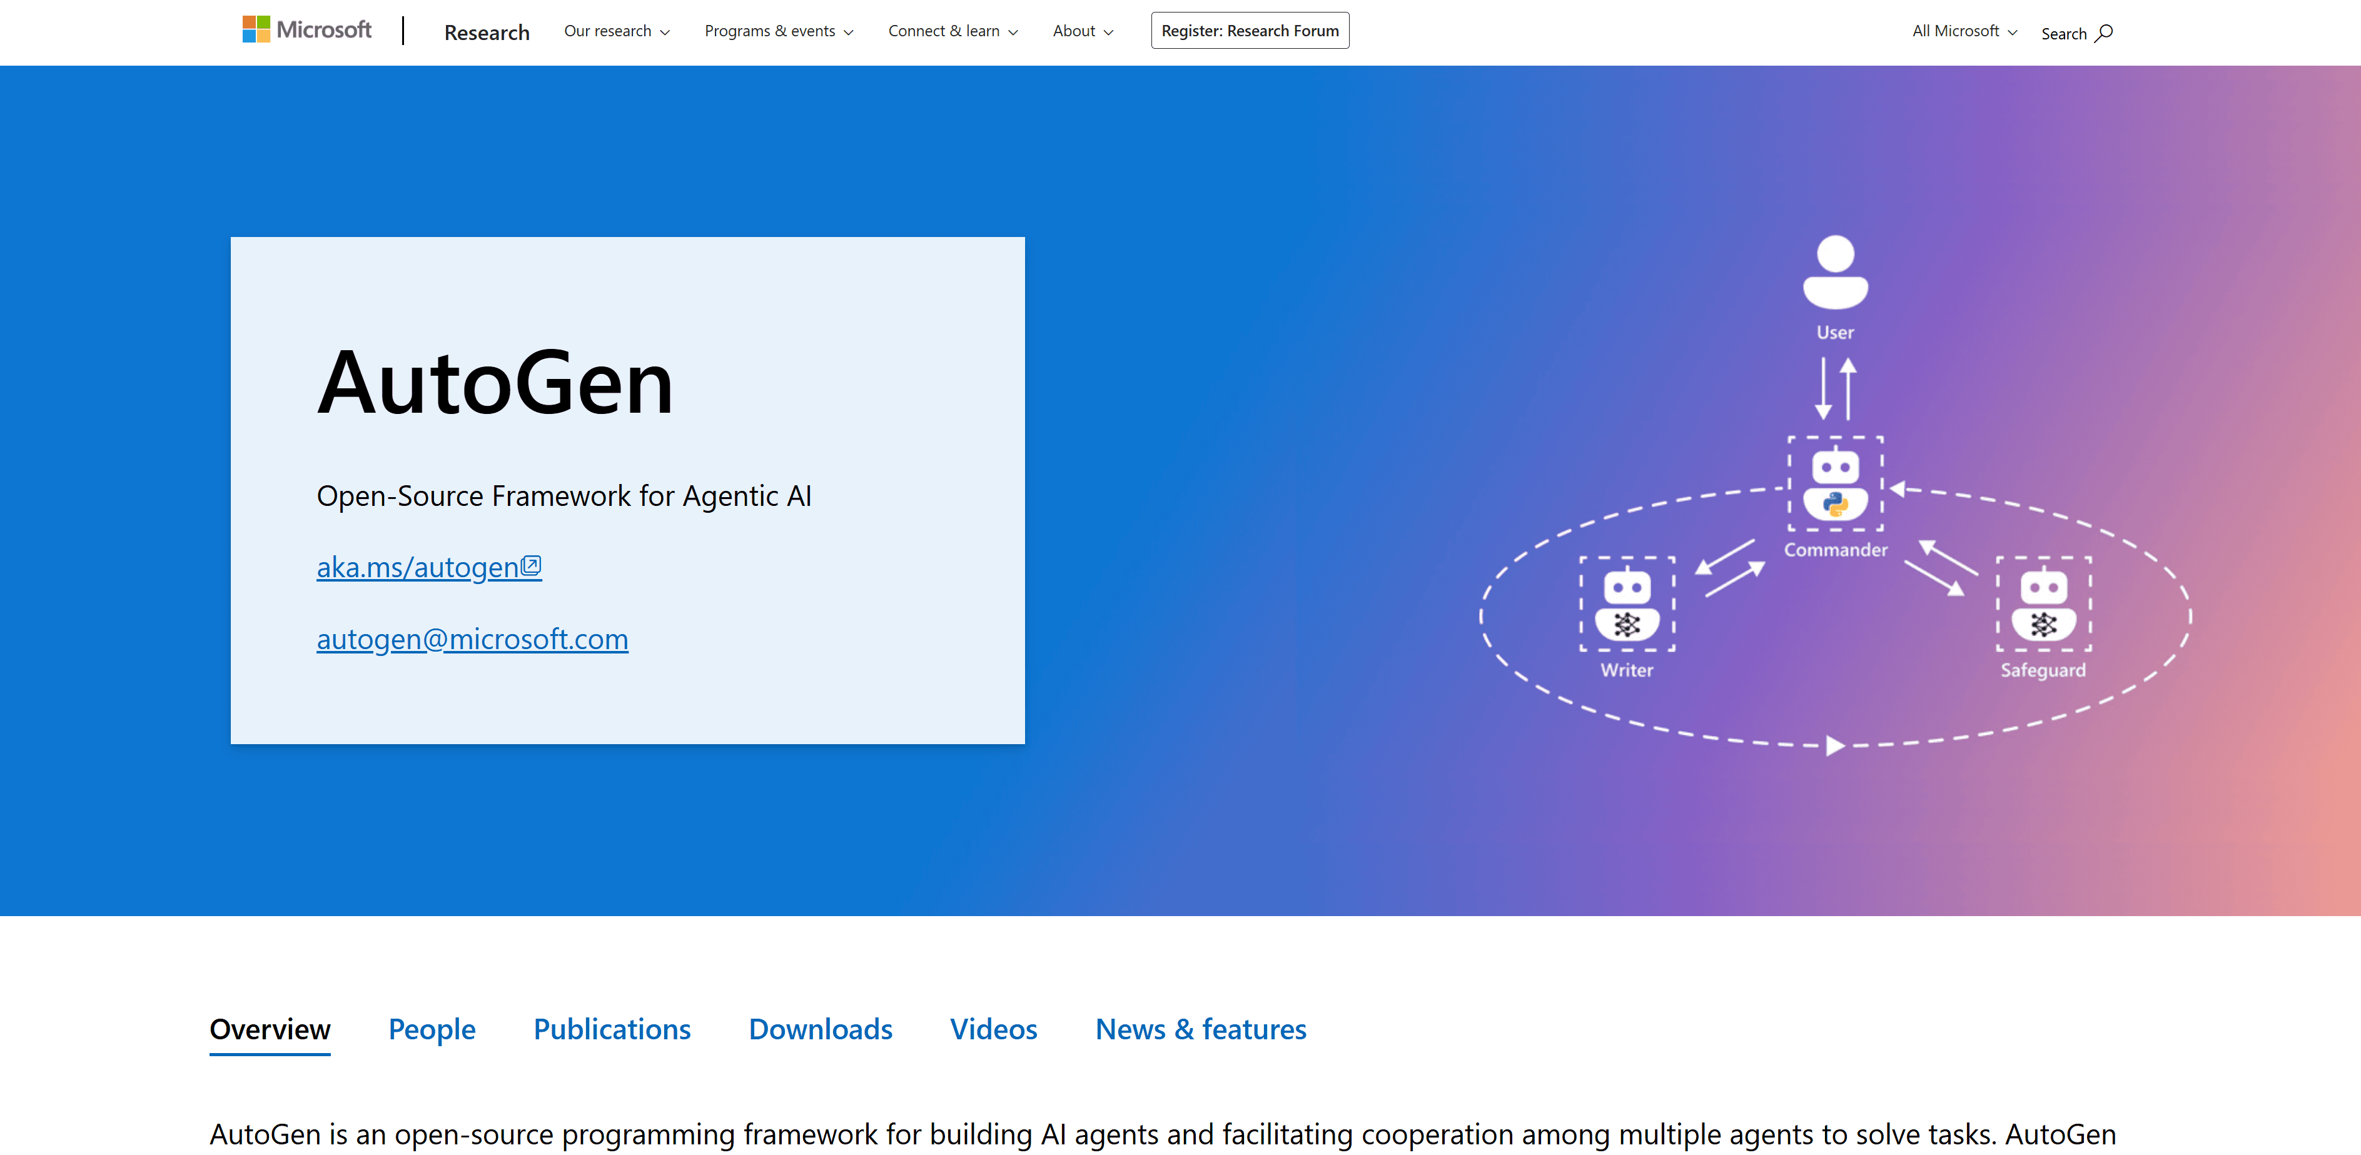This screenshot has width=2361, height=1155.
Task: Switch to the People tab
Action: point(432,1029)
